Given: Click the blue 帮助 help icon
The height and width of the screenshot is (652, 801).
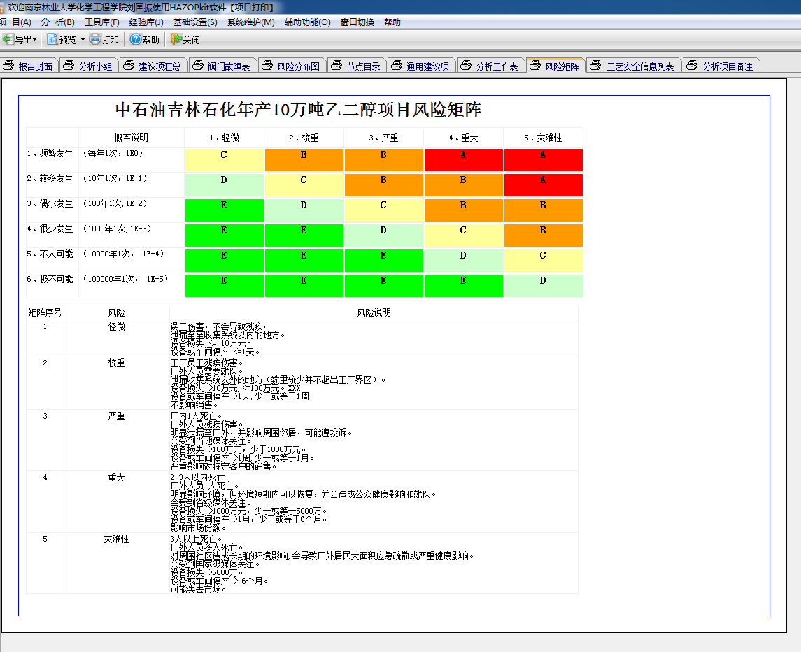Looking at the screenshot, I should coord(136,39).
